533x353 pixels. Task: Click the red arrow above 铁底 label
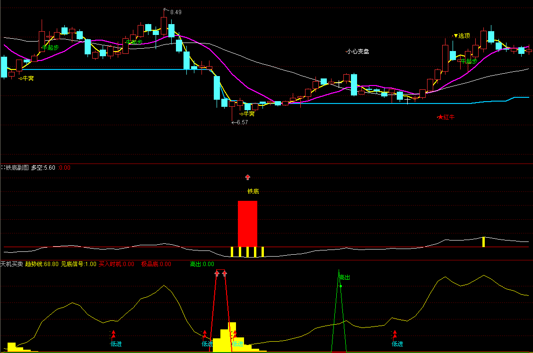pyautogui.click(x=247, y=178)
